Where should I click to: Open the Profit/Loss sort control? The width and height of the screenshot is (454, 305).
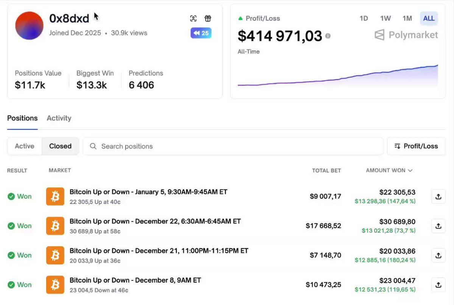(x=416, y=146)
